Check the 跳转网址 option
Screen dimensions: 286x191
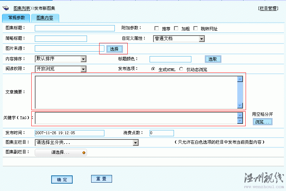pos(196,29)
